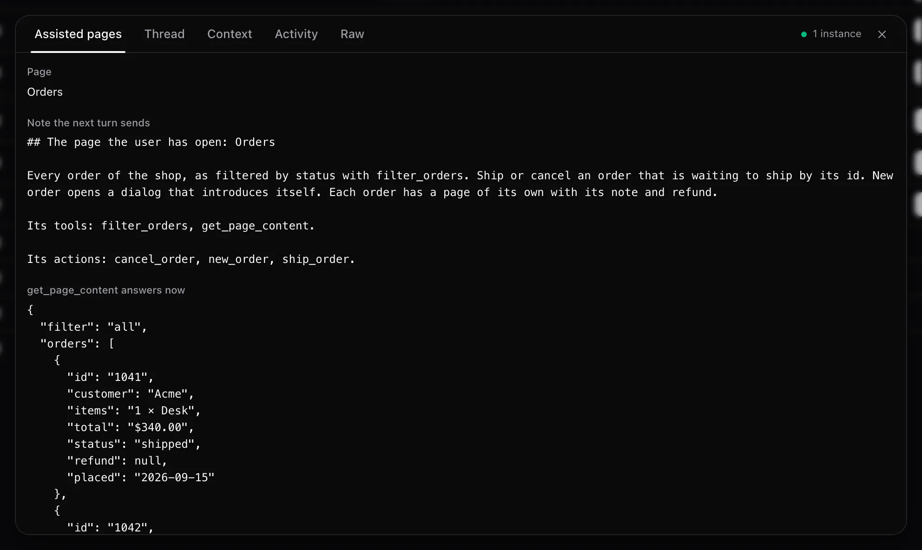Viewport: 922px width, 550px height.
Task: Click the green instance status dot
Action: pyautogui.click(x=804, y=34)
